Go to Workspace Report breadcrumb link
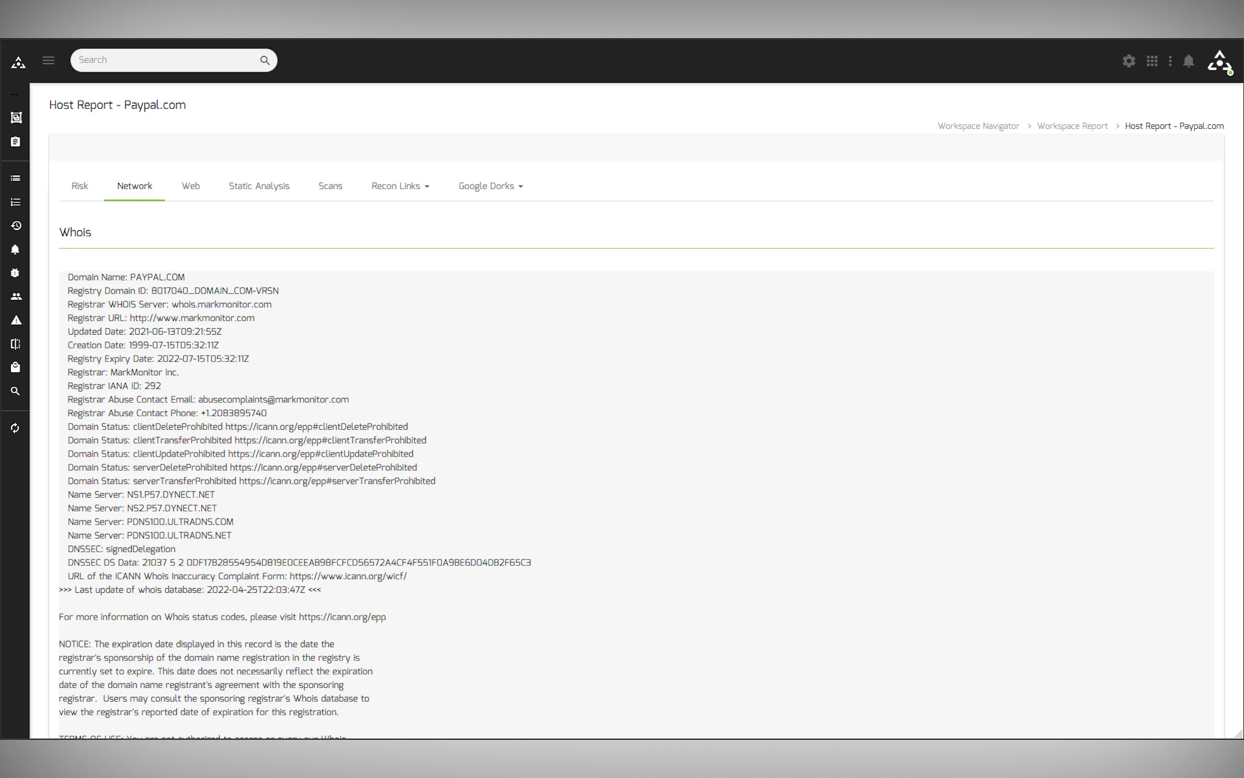Screen dimensions: 1244x778 pos(1072,126)
